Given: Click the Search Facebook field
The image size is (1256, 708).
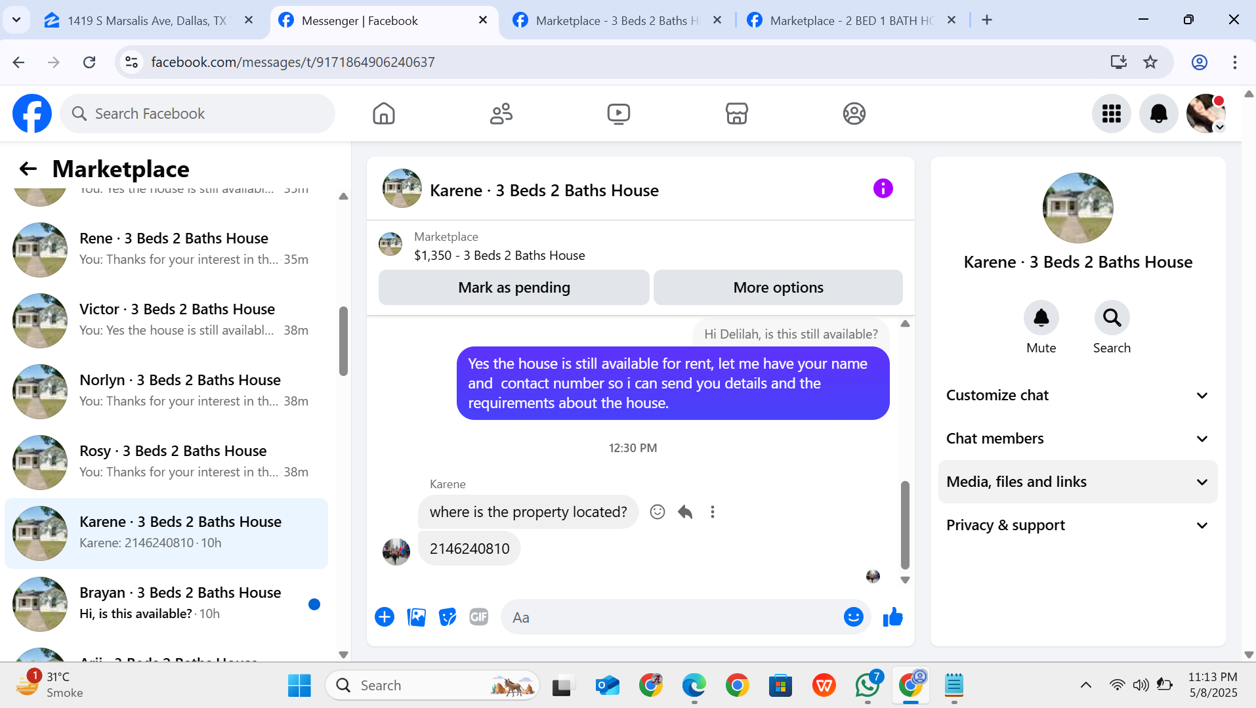Looking at the screenshot, I should pyautogui.click(x=198, y=114).
